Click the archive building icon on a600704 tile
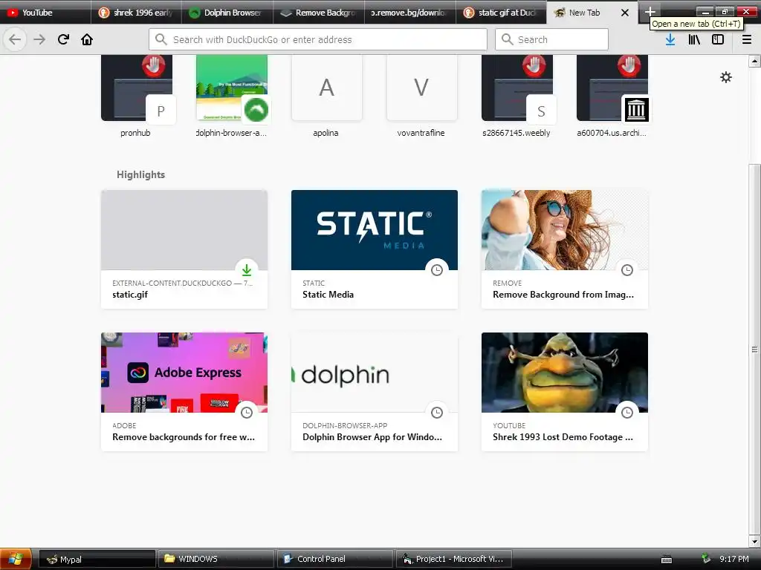The height and width of the screenshot is (570, 761). click(636, 110)
